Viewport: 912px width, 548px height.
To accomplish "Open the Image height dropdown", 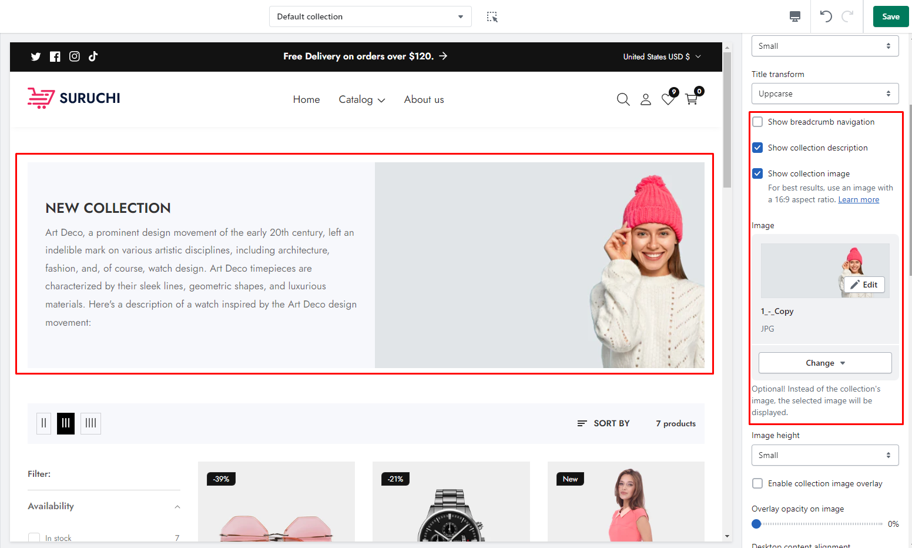I will tap(825, 455).
